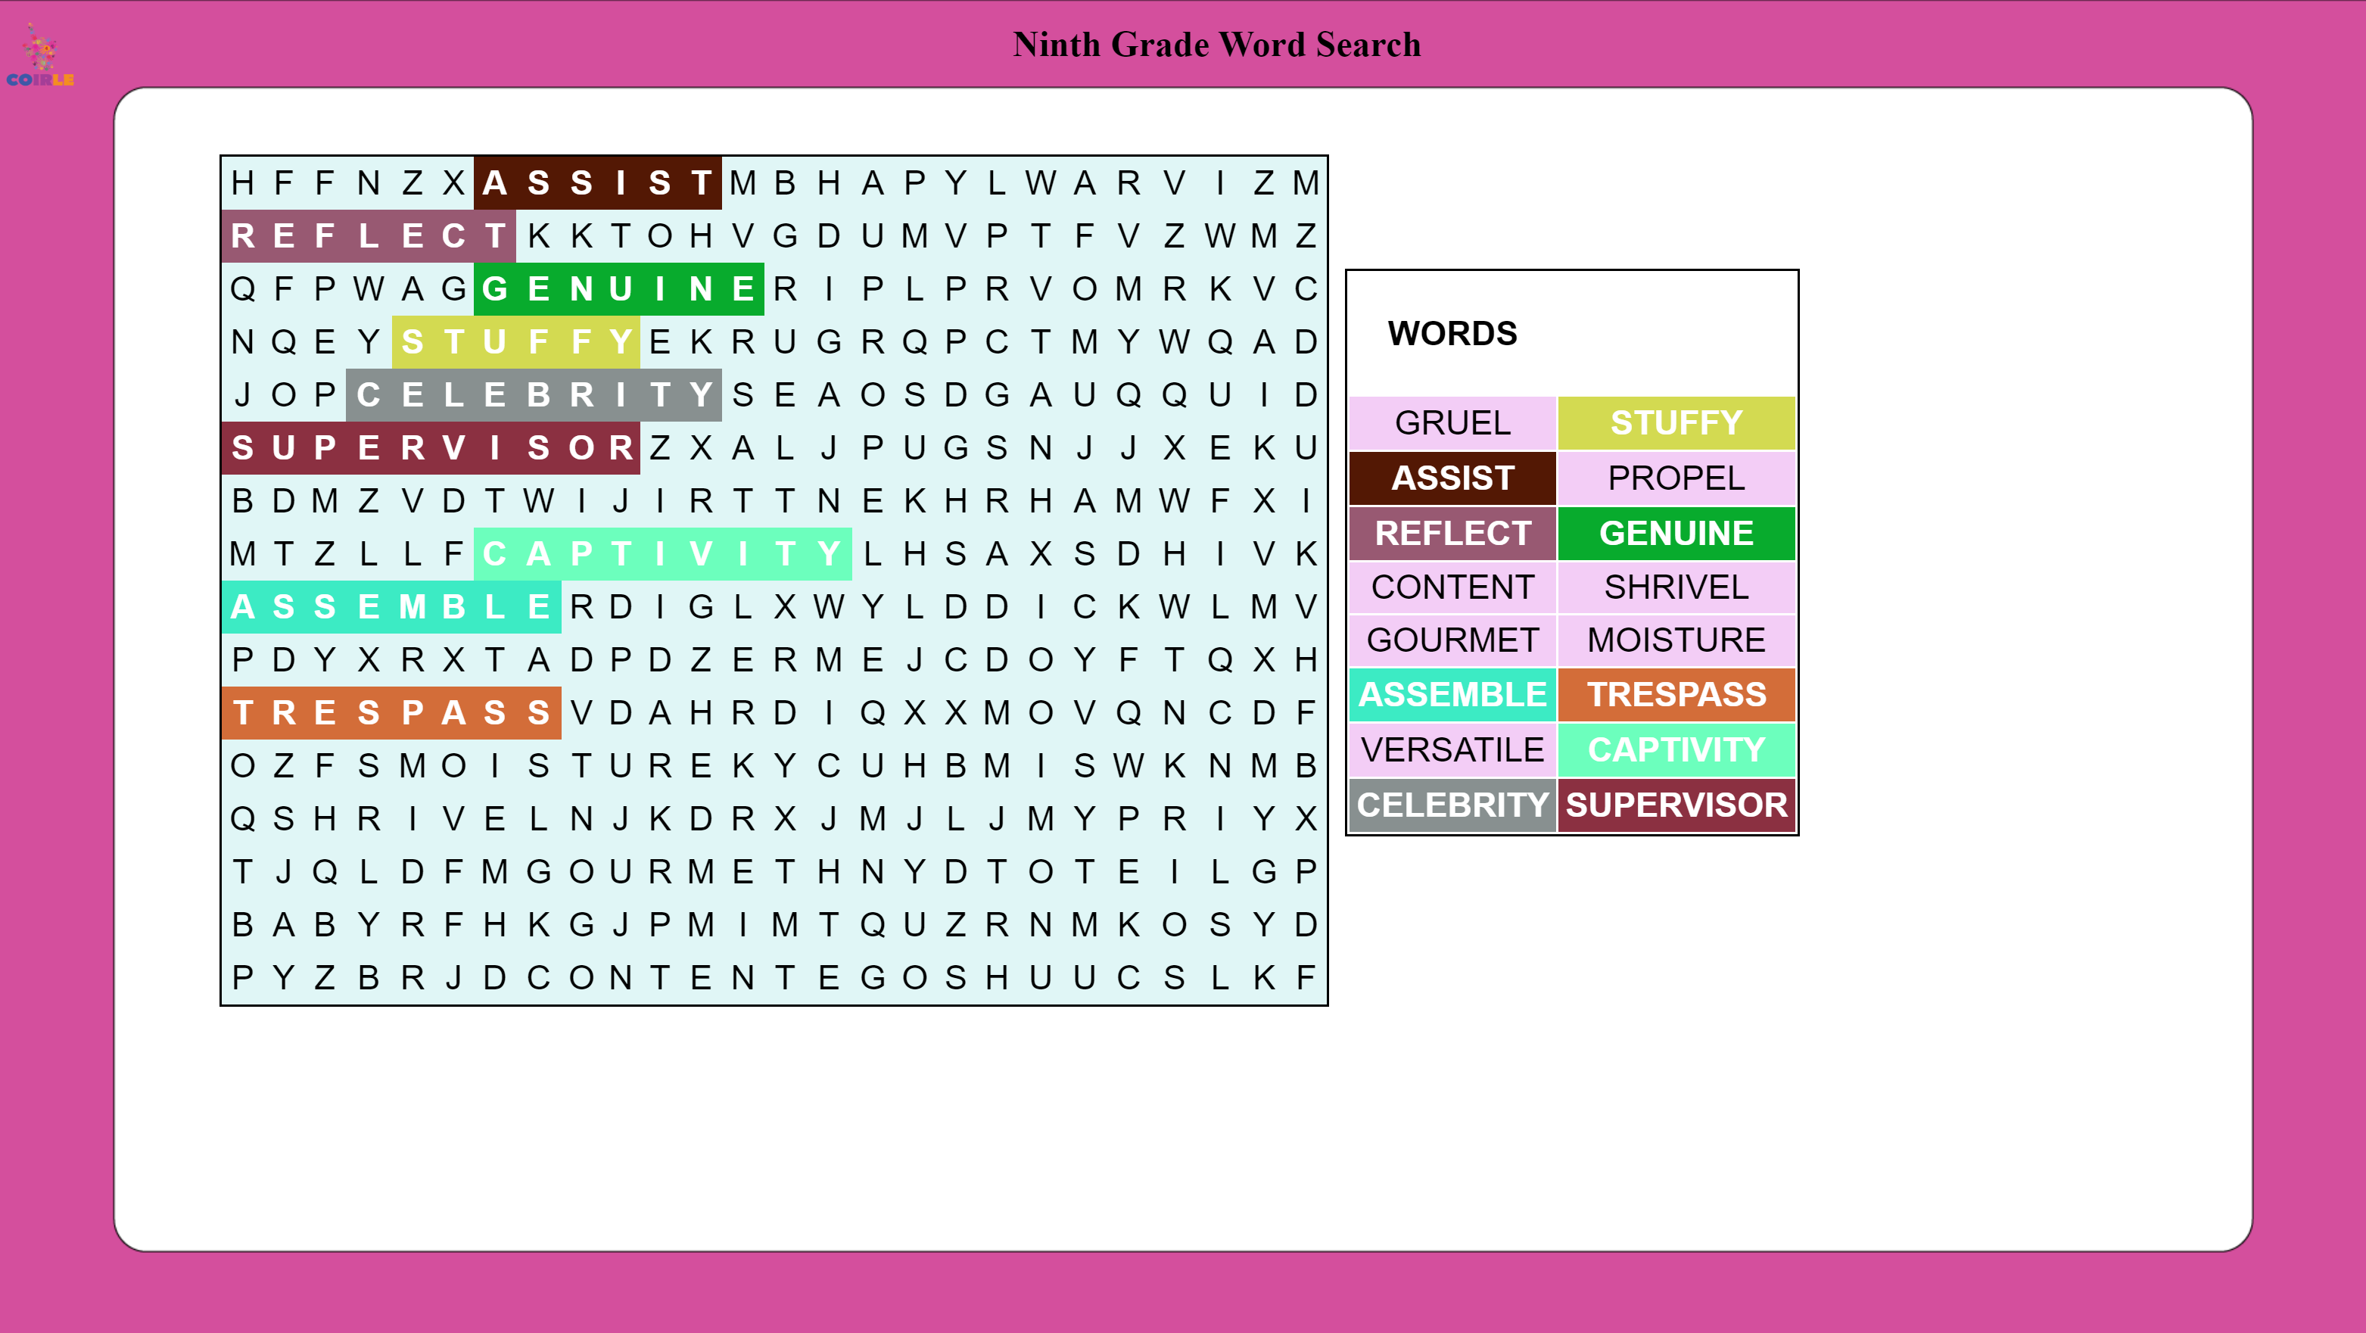Select ASSEMBLE in the word list

coord(1452,695)
